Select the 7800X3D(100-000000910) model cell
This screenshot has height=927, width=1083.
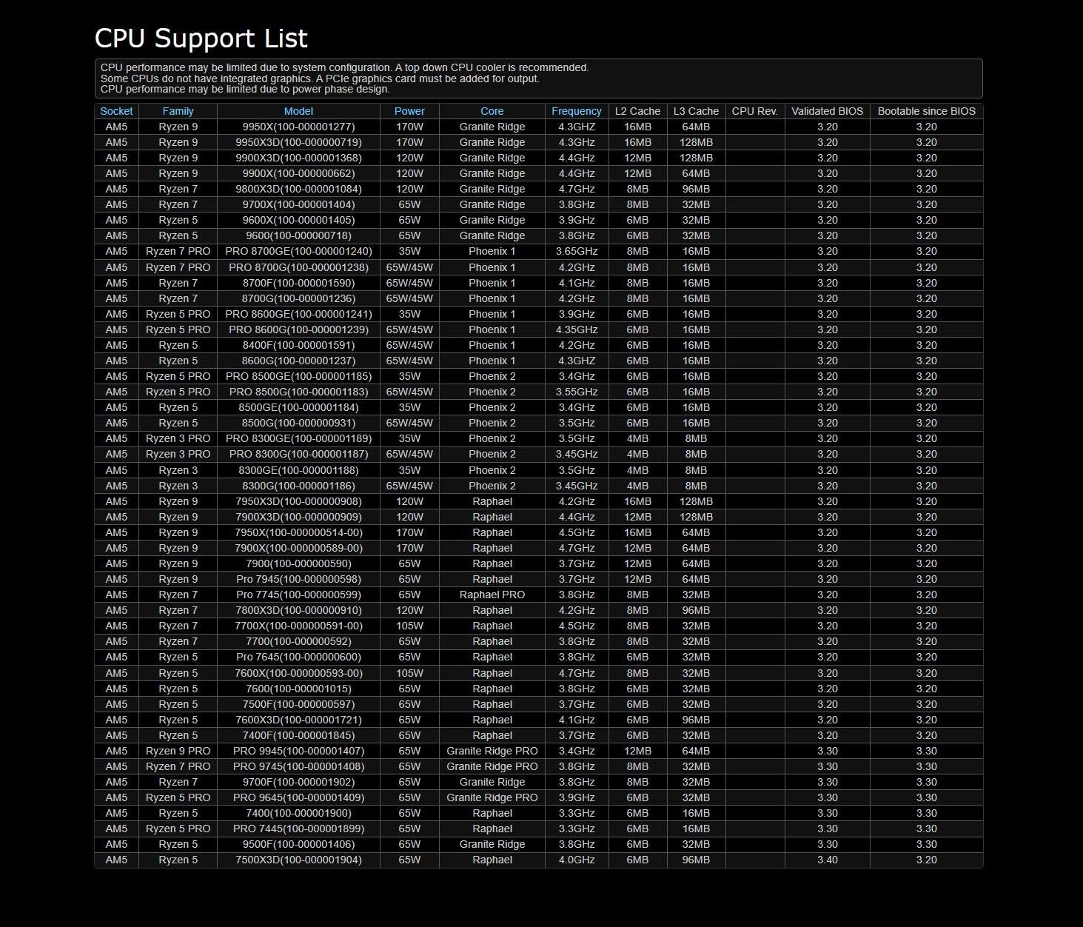pos(298,610)
